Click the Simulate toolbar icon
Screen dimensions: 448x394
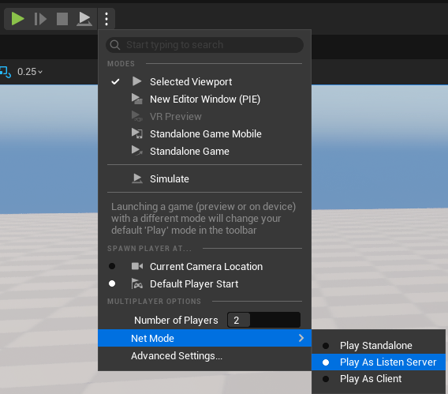pos(84,19)
